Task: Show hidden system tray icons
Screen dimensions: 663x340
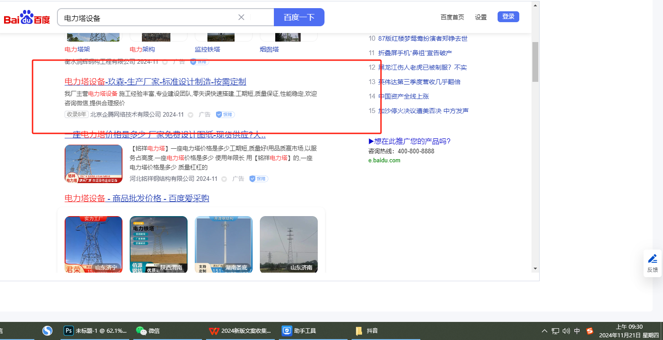Action: coord(545,331)
